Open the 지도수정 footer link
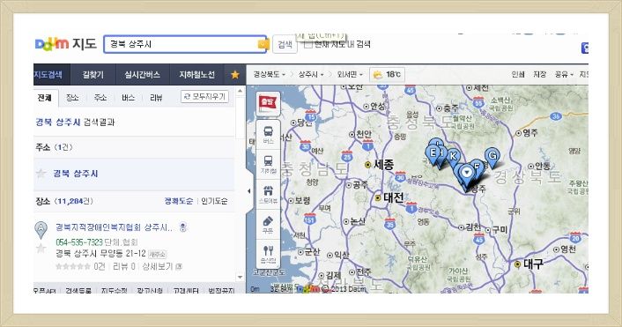Screen dimensions: 622x327 [115, 291]
